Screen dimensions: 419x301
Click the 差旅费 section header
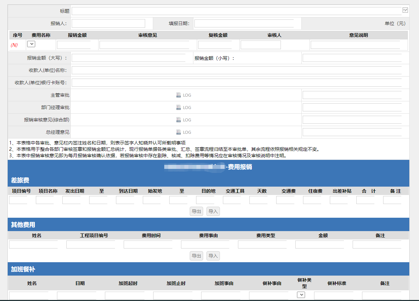(x=20, y=180)
